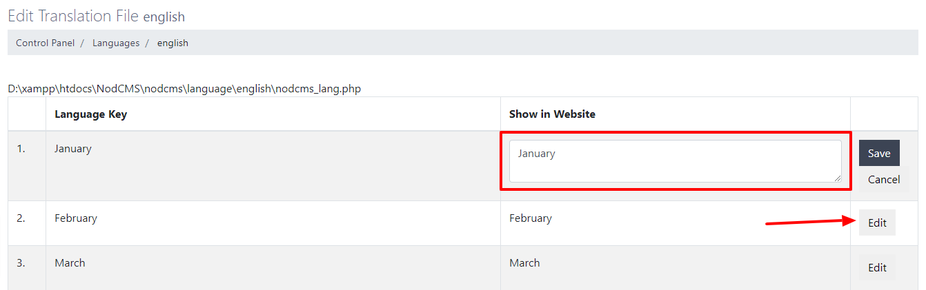Click the english breadcrumb item
The width and height of the screenshot is (926, 290).
click(x=173, y=43)
